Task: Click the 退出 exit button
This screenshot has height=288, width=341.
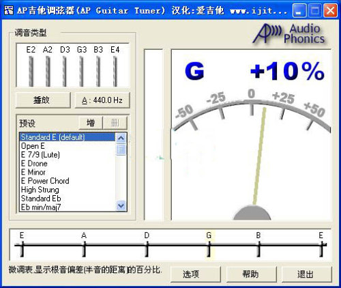Action: pos(307,274)
